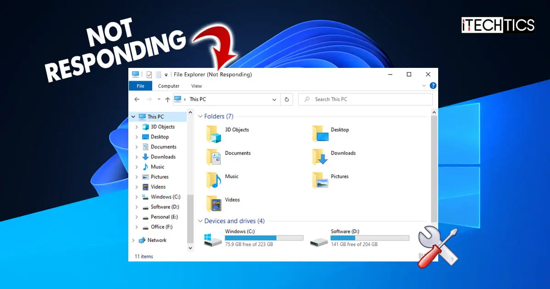This screenshot has width=550, height=289.
Task: Collapse the Folders (7) group
Action: (x=200, y=117)
